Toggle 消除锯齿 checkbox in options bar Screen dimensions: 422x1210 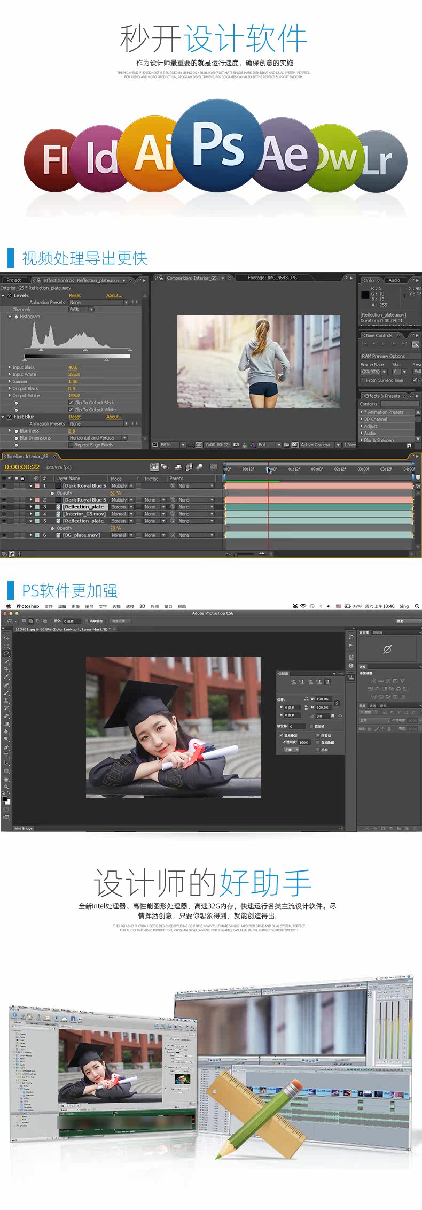pyautogui.click(x=87, y=621)
